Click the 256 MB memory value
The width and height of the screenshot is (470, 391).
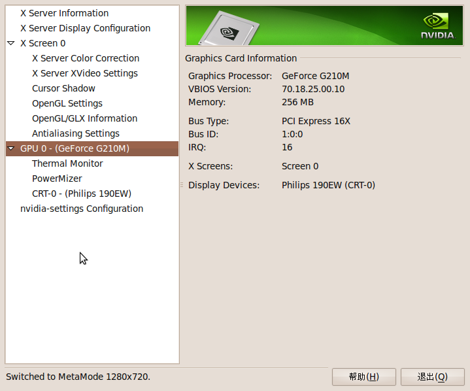(297, 102)
